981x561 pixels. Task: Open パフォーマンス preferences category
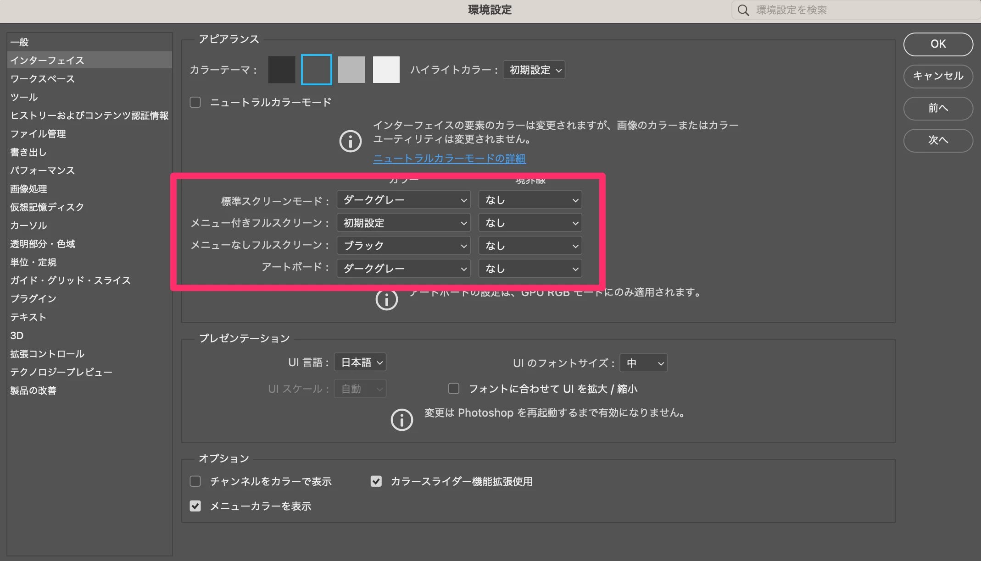tap(43, 170)
